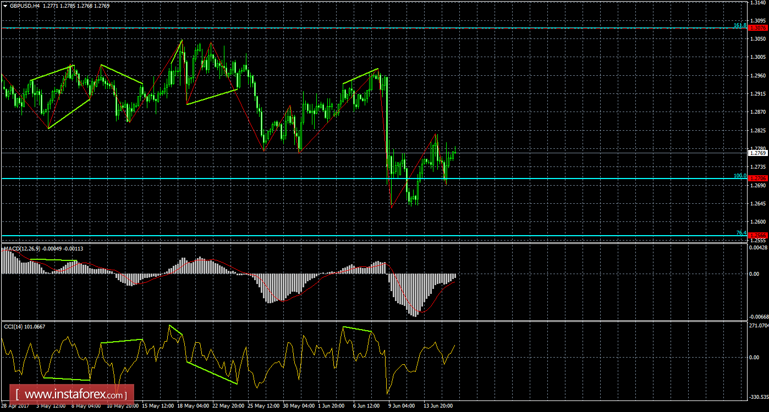769x412 pixels.
Task: Select the 100.0 Fibonacci level label
Action: pos(740,176)
